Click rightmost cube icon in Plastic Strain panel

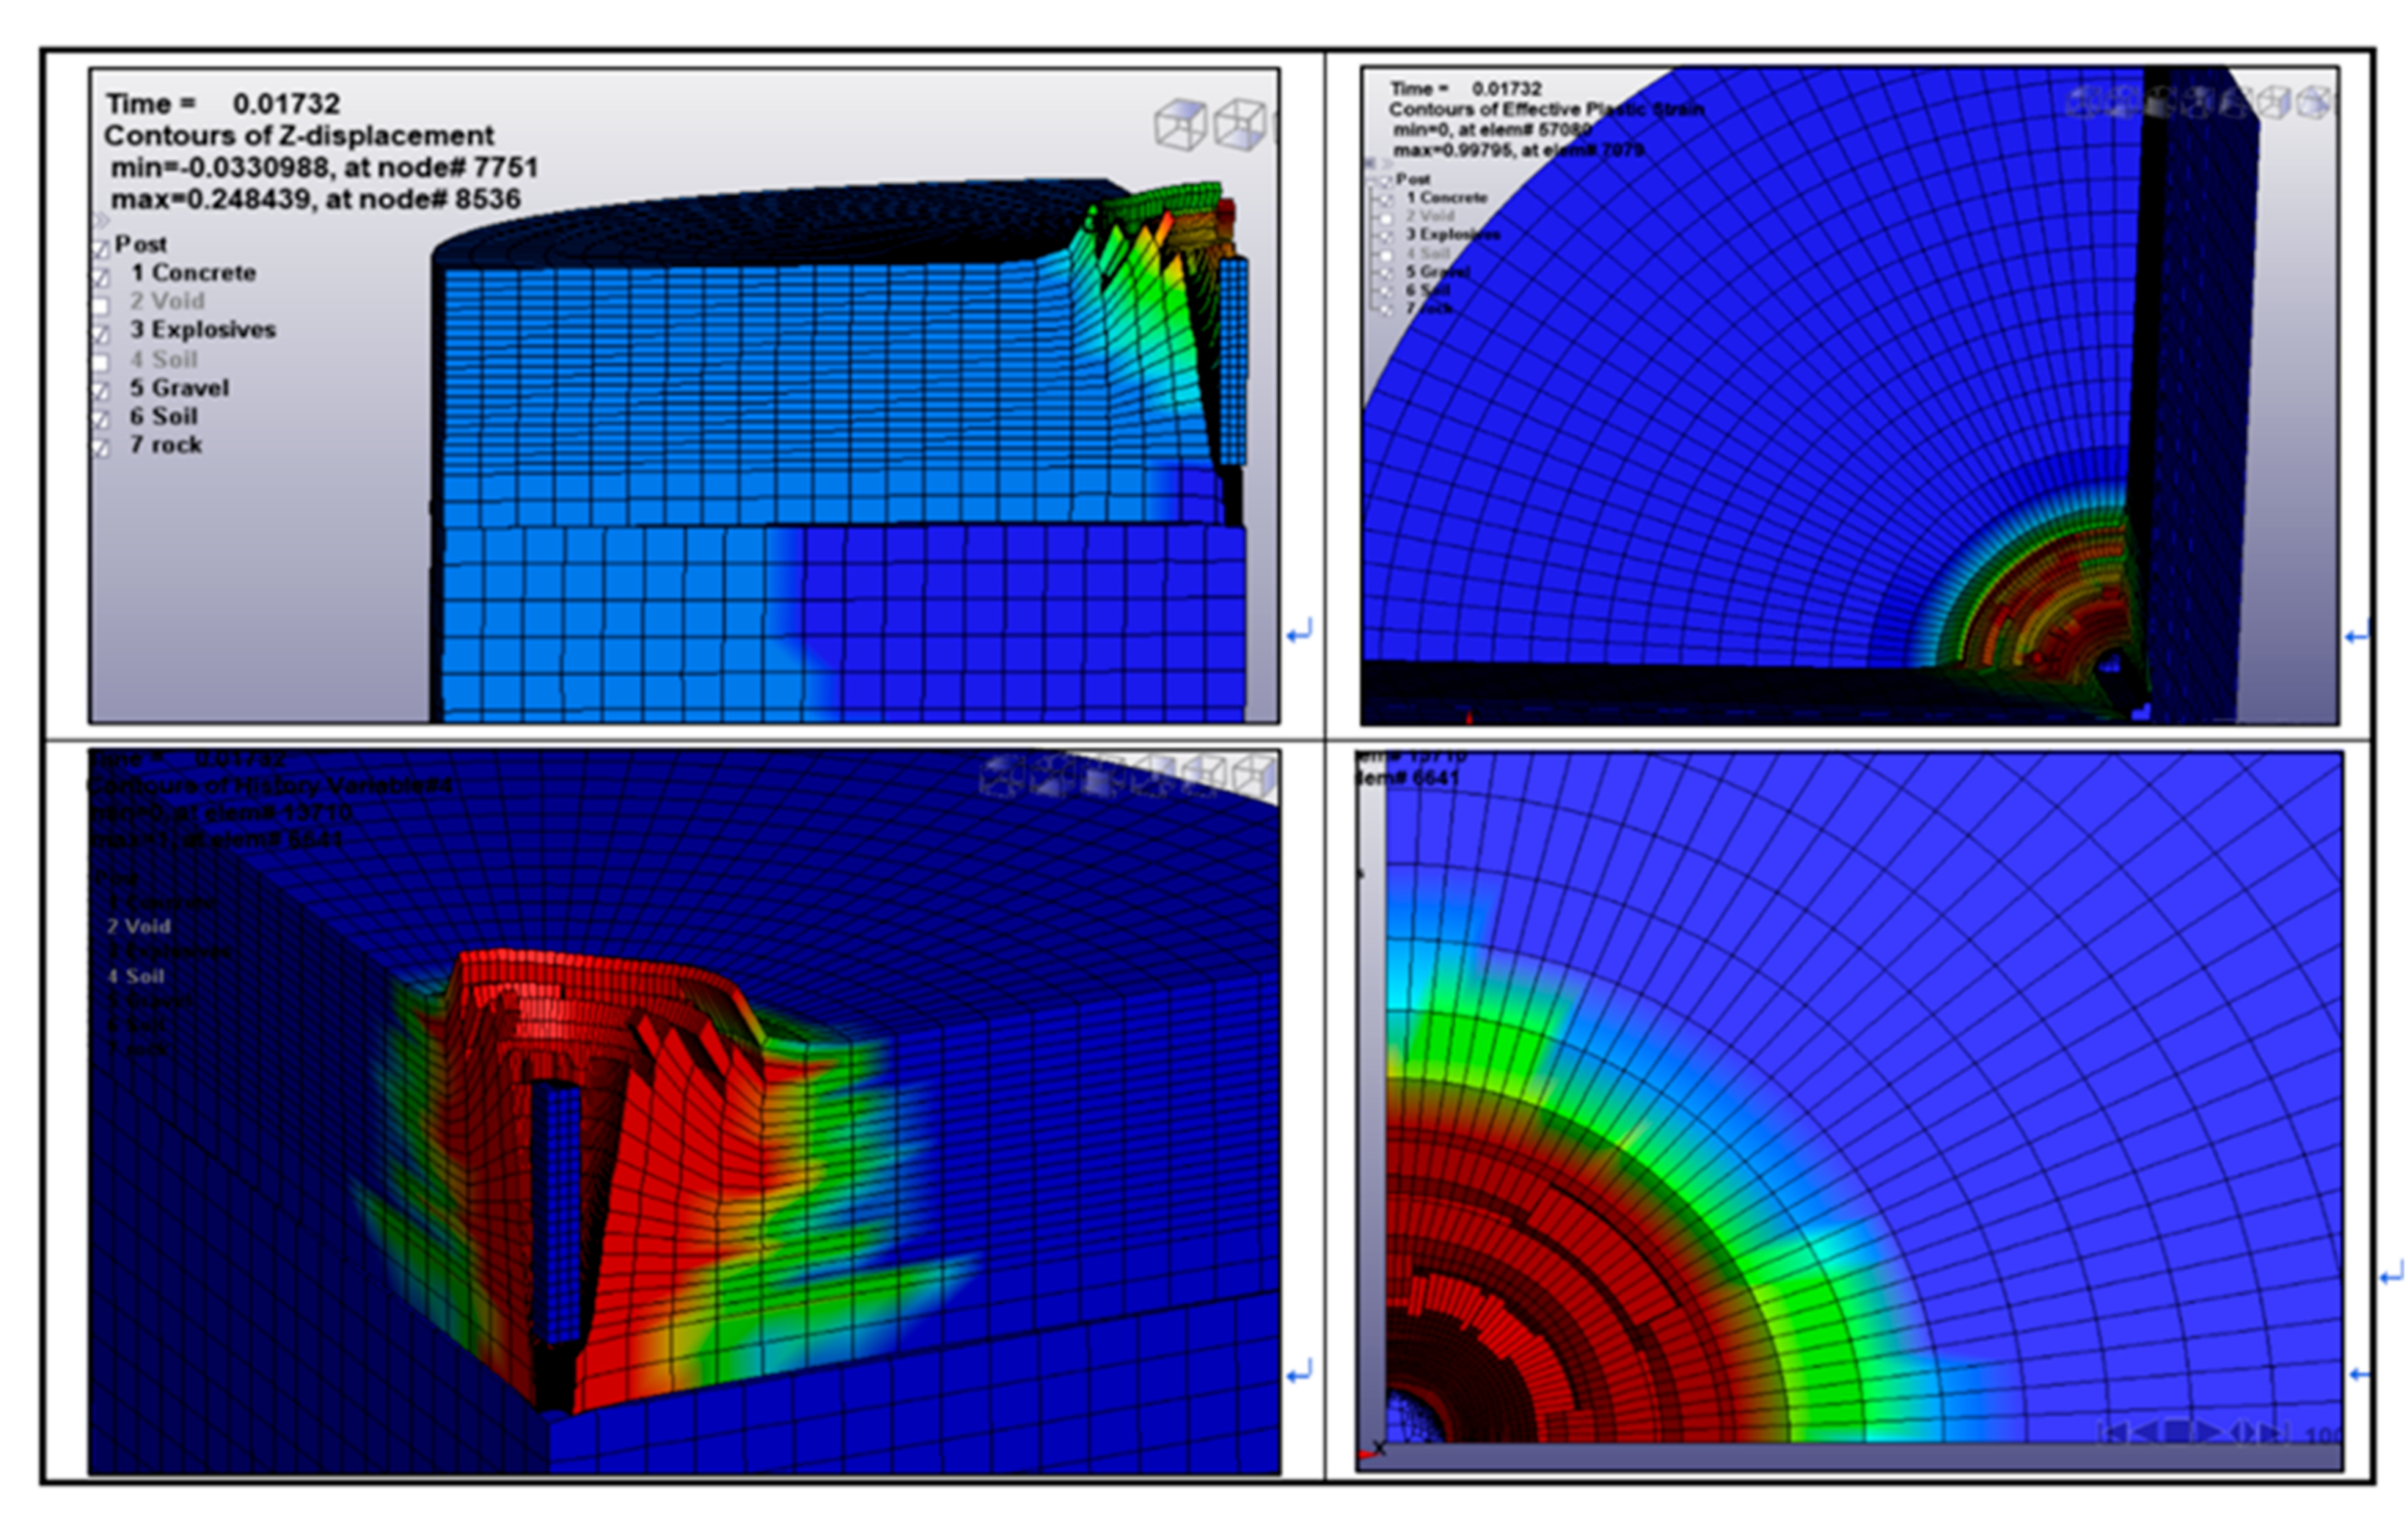[2314, 102]
